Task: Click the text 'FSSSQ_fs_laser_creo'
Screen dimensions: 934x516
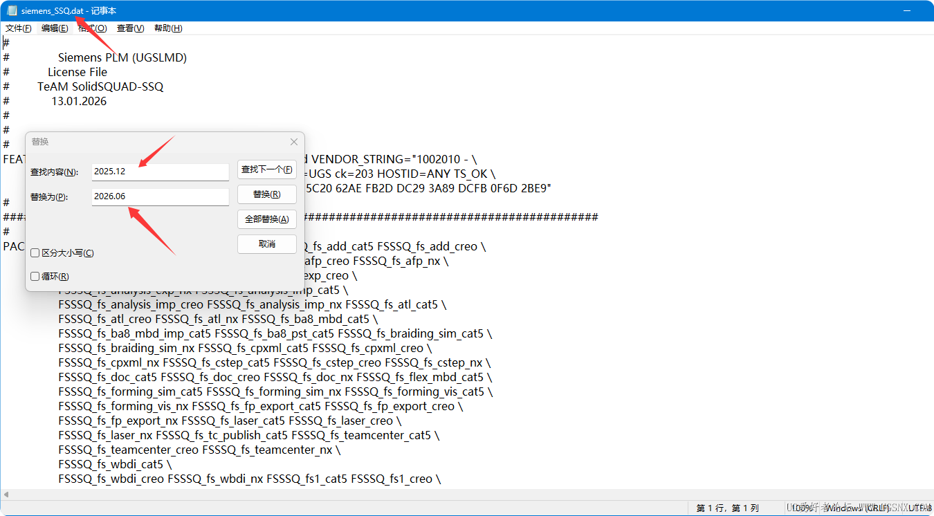Action: 341,421
